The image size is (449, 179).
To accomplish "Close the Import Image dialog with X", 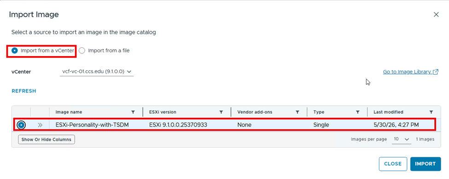I will [436, 15].
